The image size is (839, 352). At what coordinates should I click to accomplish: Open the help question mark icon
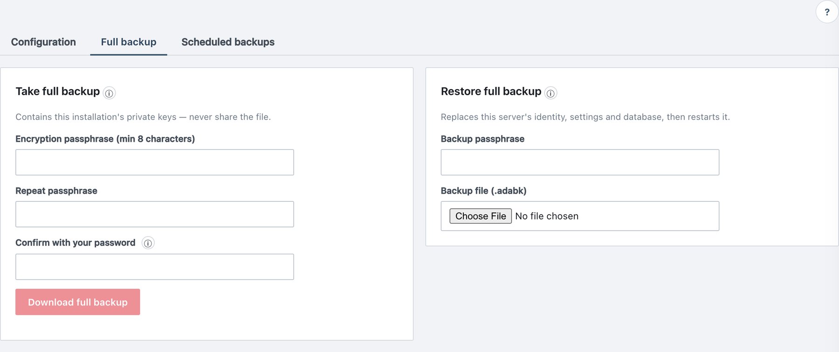pyautogui.click(x=827, y=12)
